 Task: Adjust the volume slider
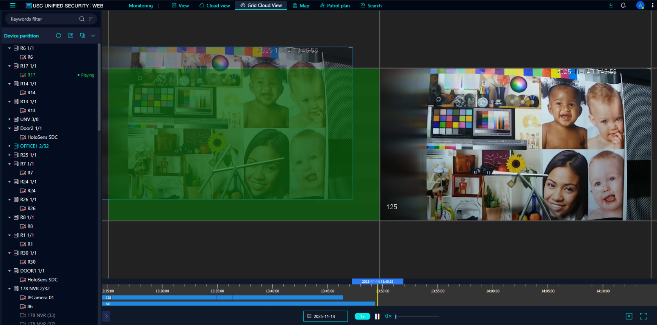416,316
